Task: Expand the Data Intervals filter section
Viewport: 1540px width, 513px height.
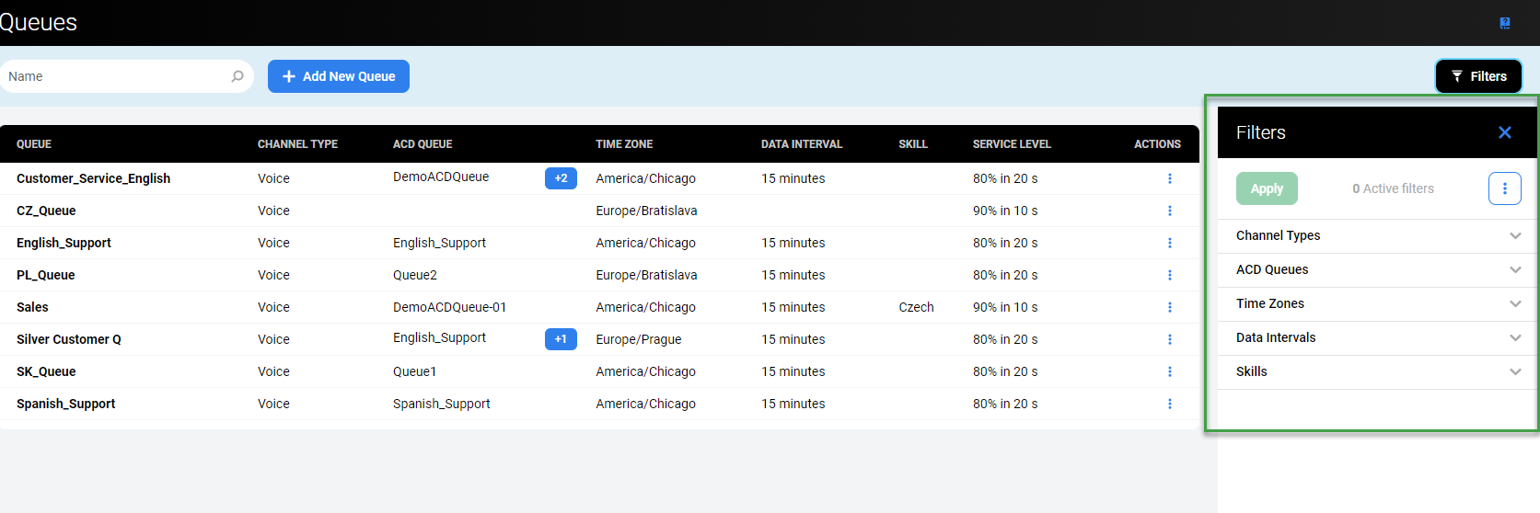Action: click(1377, 337)
